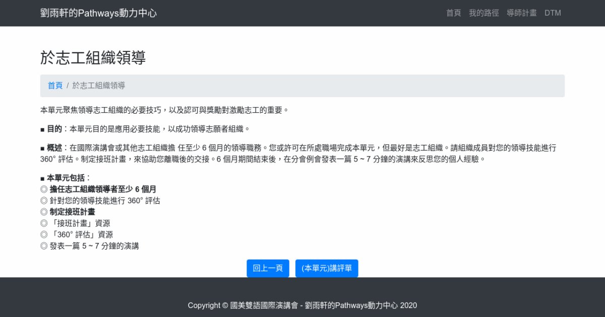This screenshot has width=605, height=317.
Task: Go to 我的路徑 in the navbar
Action: pos(483,13)
